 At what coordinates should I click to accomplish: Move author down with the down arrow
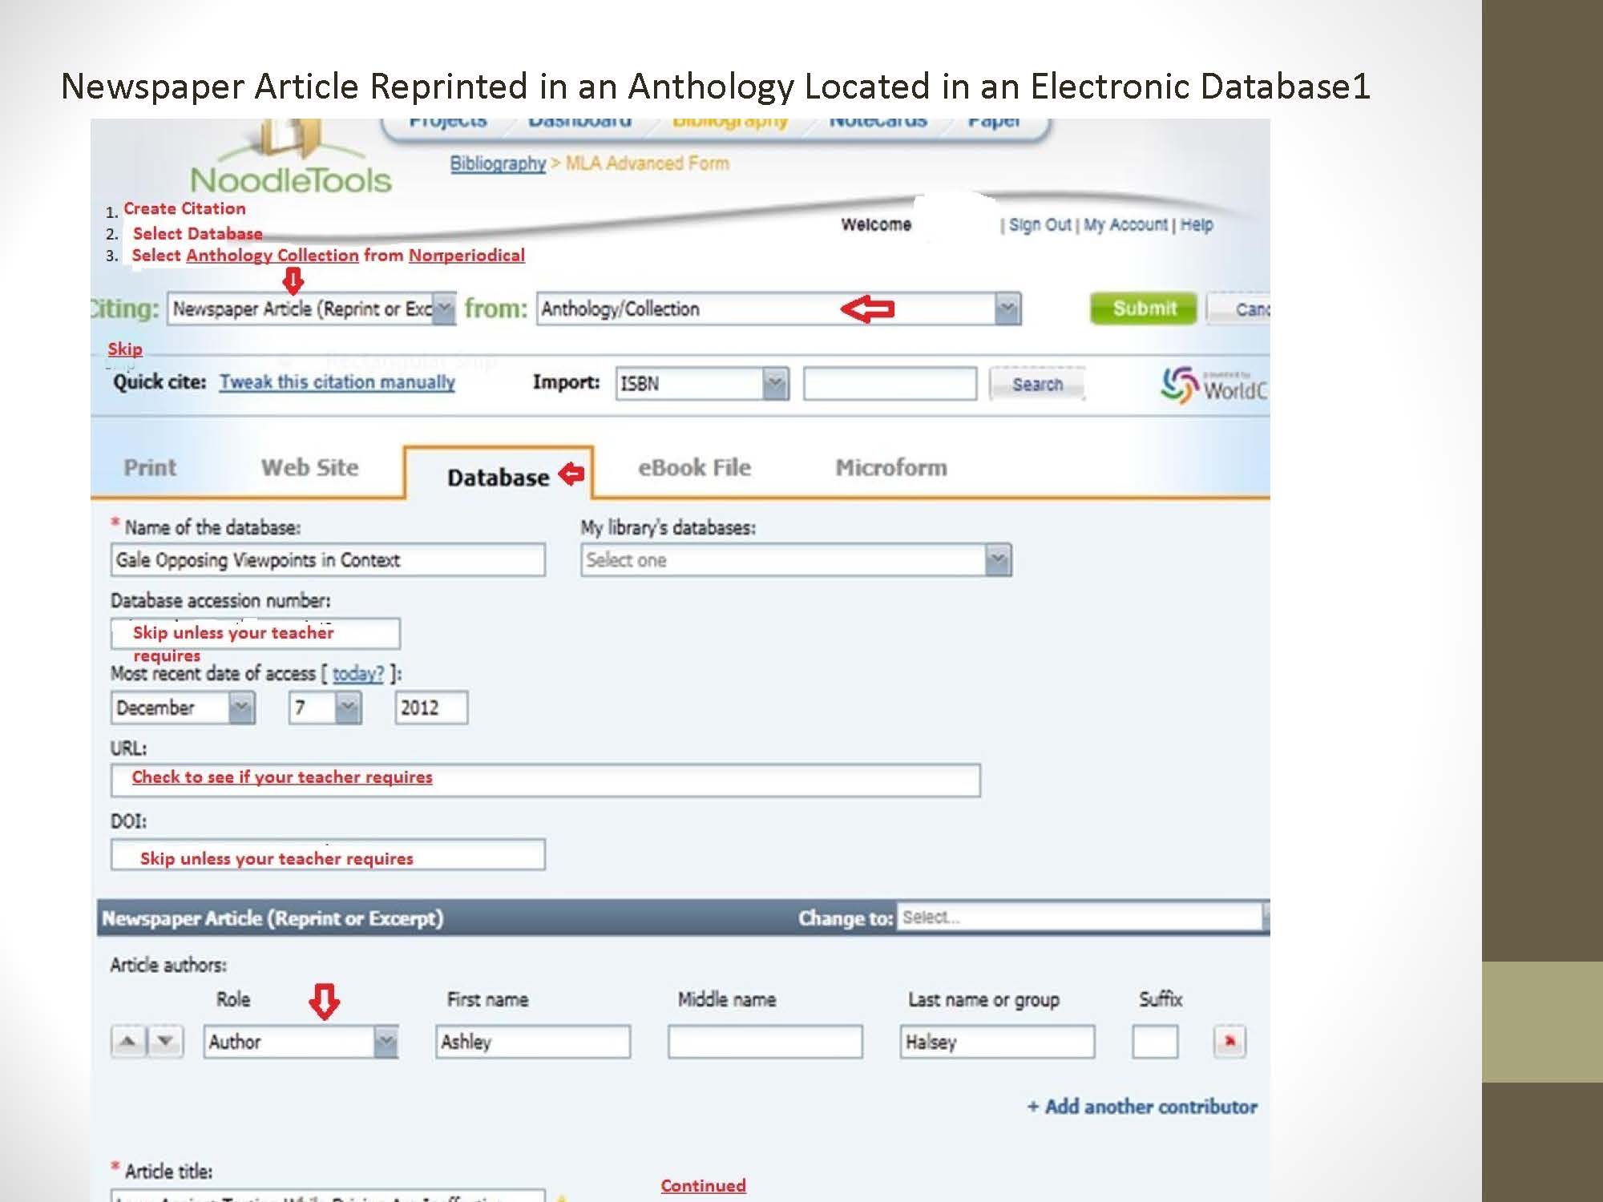coord(165,1042)
